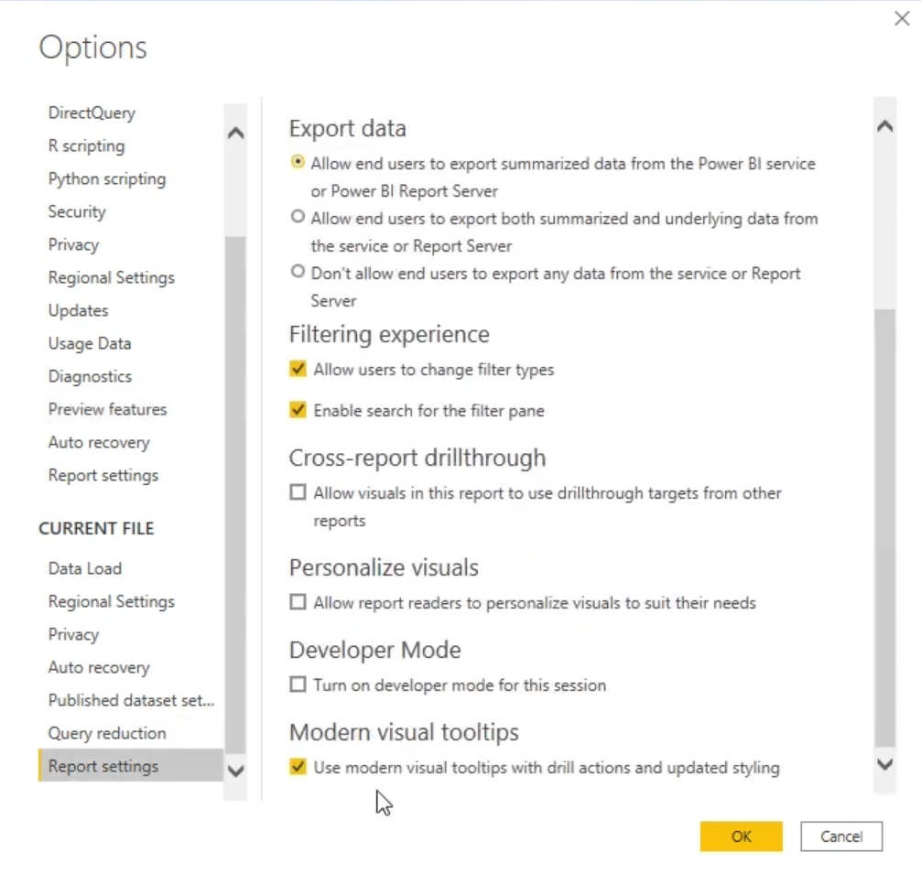Open Preview features settings
Viewport: 921px width, 884px height.
(x=107, y=409)
